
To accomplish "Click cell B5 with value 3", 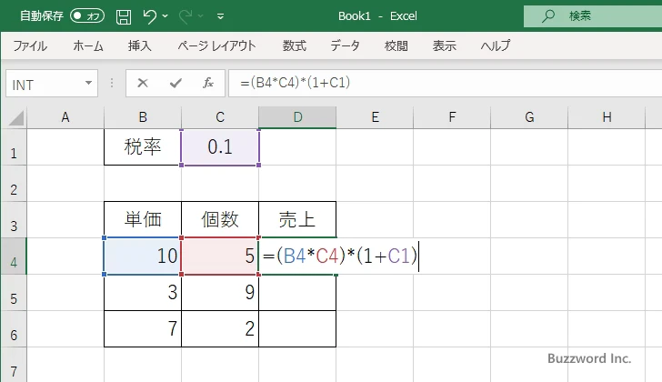I will click(143, 293).
